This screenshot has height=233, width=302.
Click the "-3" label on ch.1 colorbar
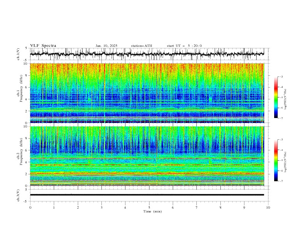click(281, 77)
